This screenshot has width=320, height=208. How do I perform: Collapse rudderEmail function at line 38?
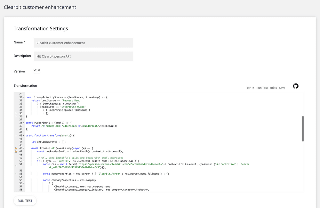24,123
